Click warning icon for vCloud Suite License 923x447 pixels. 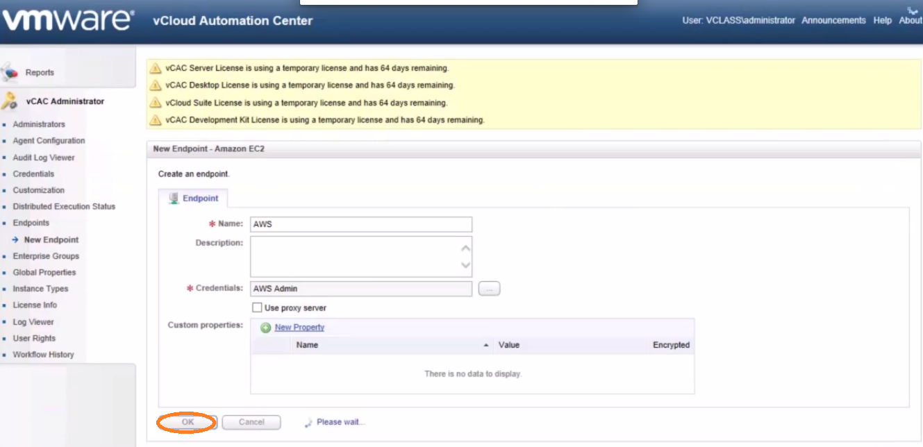(156, 103)
